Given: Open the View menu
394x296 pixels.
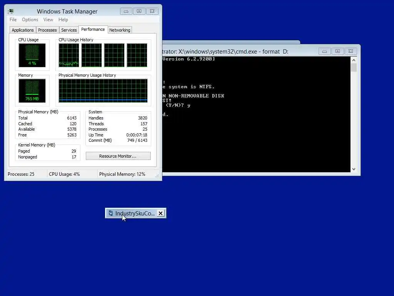Looking at the screenshot, I should tap(48, 20).
